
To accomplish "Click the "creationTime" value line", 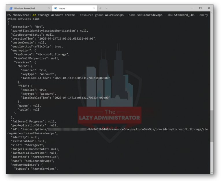I will tap(54, 39).
